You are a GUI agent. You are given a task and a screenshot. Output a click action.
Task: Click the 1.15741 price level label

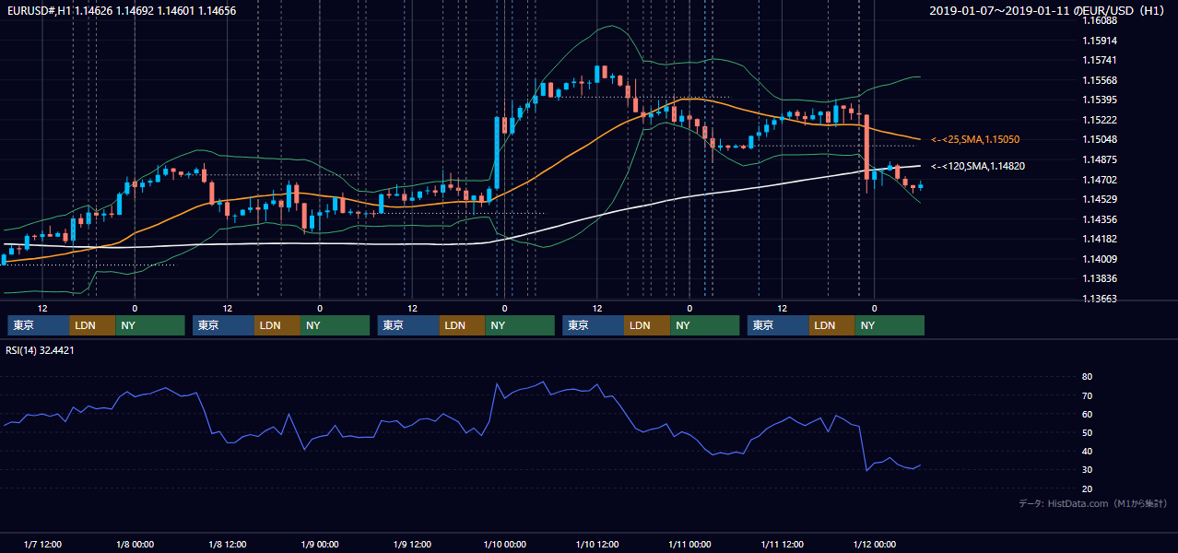1100,60
